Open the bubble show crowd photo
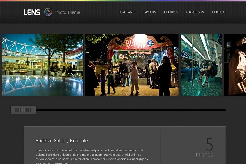The image size is (246, 164). [x=132, y=65]
